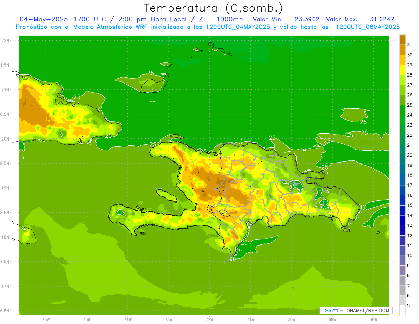
Task: Click the colorbar label "5"
Action: pos(408,305)
